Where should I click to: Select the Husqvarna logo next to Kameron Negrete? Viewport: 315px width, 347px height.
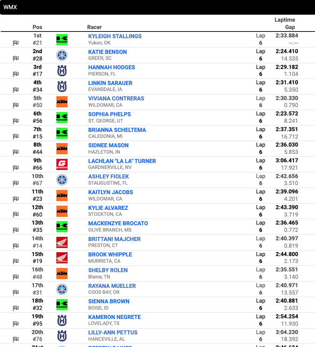point(62,320)
